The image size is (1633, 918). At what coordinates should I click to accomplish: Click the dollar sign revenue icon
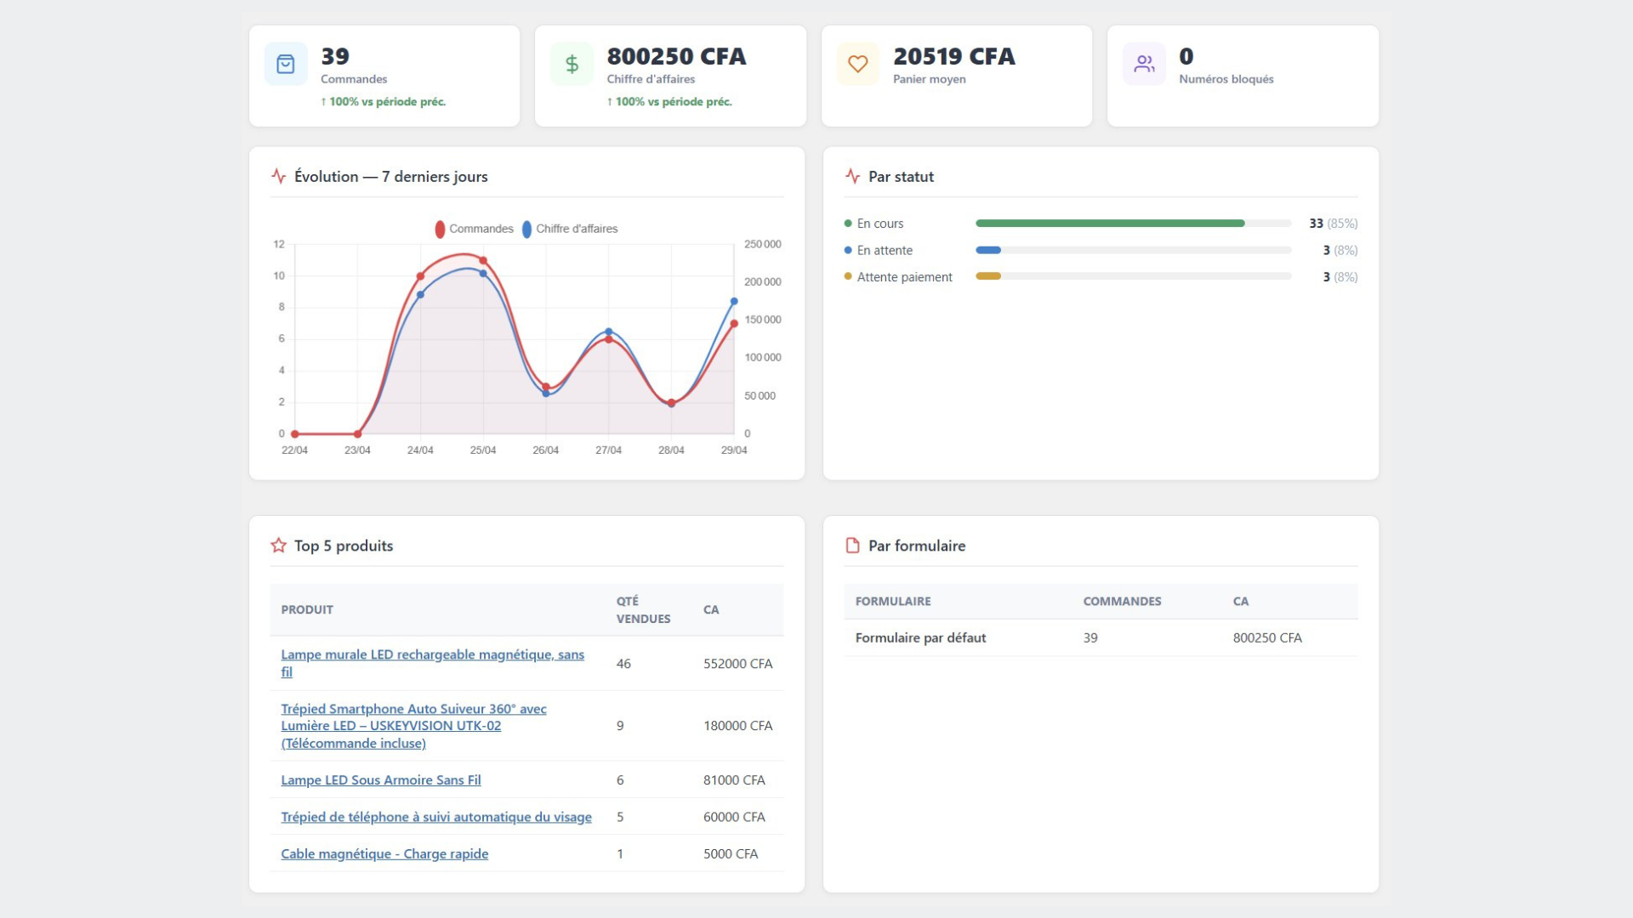[x=572, y=64]
